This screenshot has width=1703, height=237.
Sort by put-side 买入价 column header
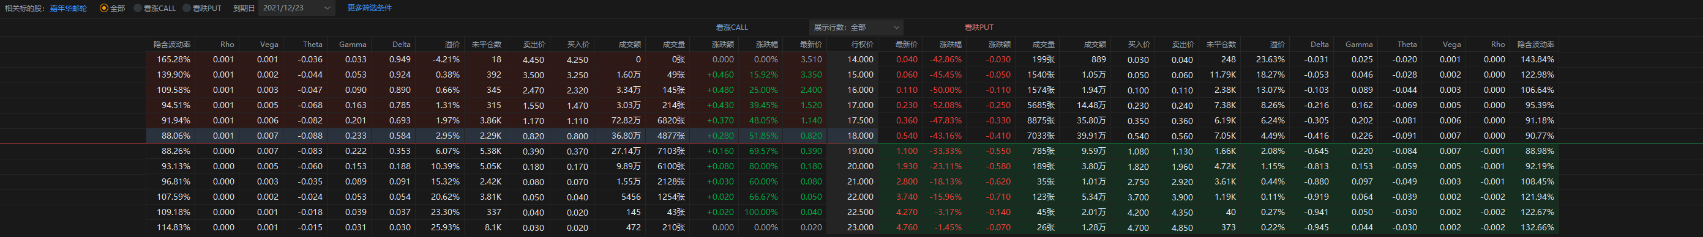1139,44
